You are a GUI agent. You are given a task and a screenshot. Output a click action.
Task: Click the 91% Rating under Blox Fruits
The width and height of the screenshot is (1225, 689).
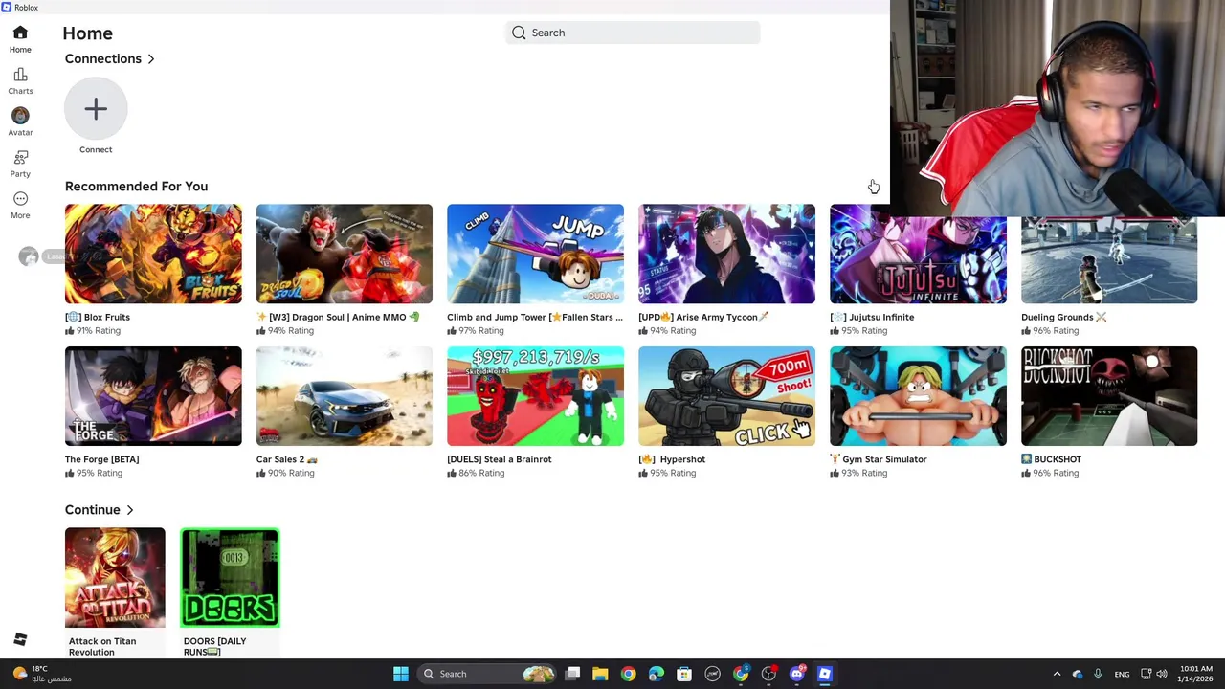click(93, 331)
